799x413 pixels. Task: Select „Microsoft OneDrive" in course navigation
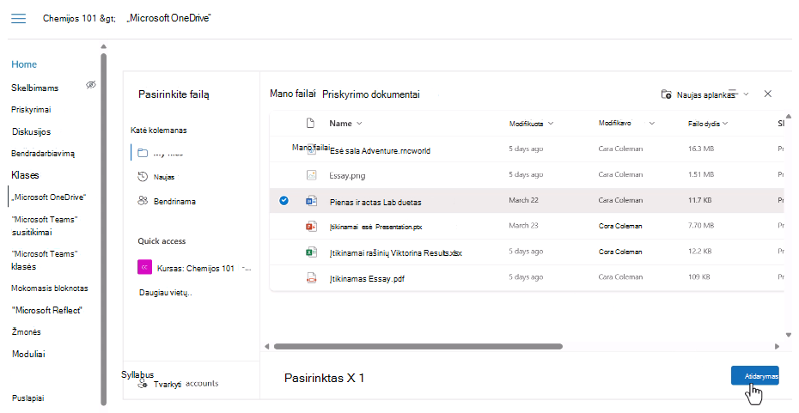48,197
